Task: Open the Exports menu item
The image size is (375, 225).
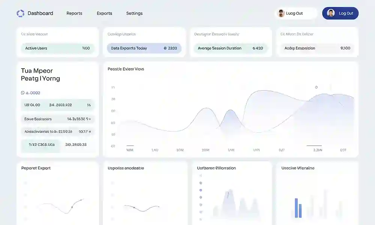Action: tap(104, 13)
